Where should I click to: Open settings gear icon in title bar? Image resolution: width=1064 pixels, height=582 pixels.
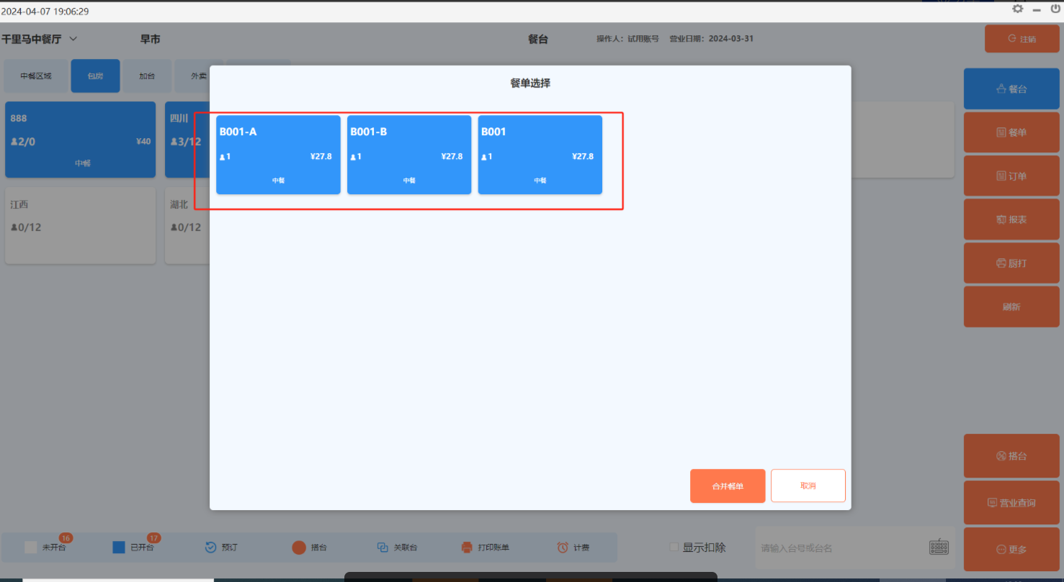[1017, 9]
